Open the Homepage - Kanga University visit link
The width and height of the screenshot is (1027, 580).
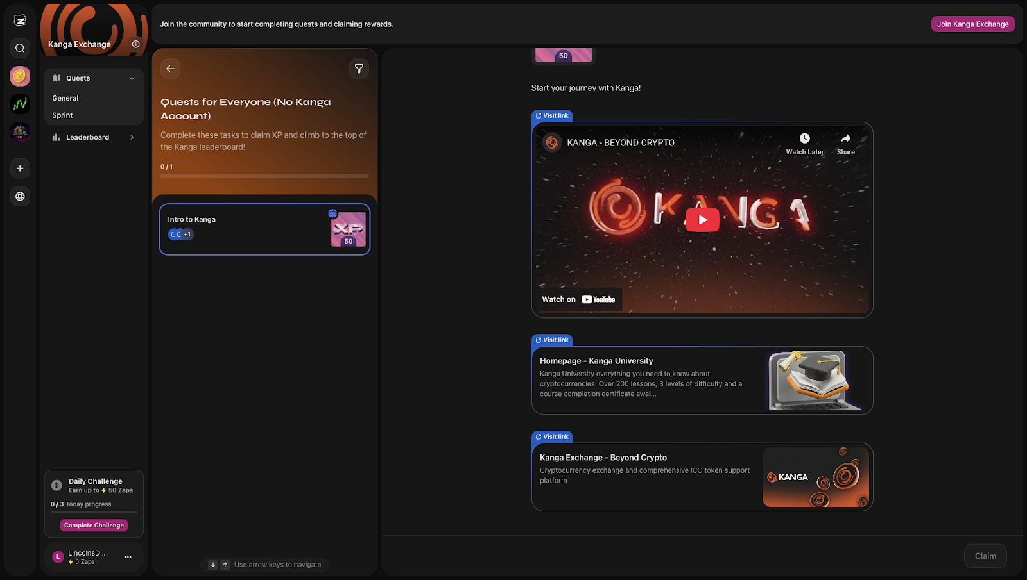(552, 340)
